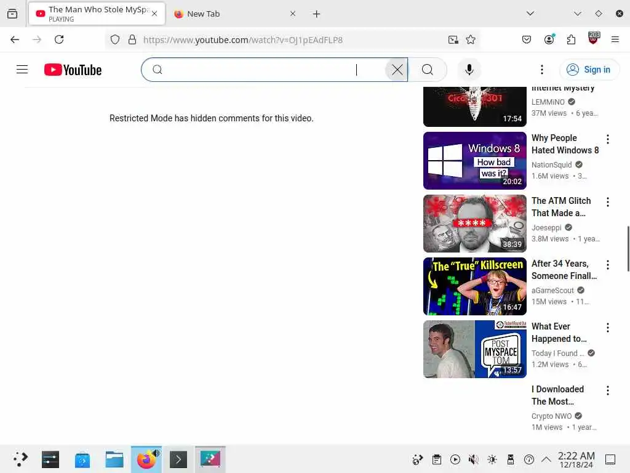Open options for The ATM Glitch video
This screenshot has height=473, width=630.
click(x=607, y=202)
